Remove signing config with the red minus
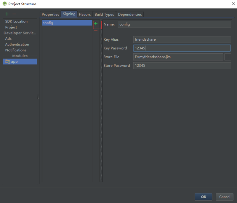 tap(96, 31)
